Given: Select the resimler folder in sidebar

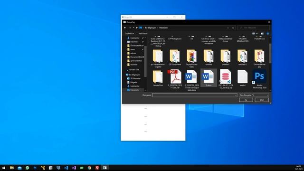Looking at the screenshot, I should [133, 65].
